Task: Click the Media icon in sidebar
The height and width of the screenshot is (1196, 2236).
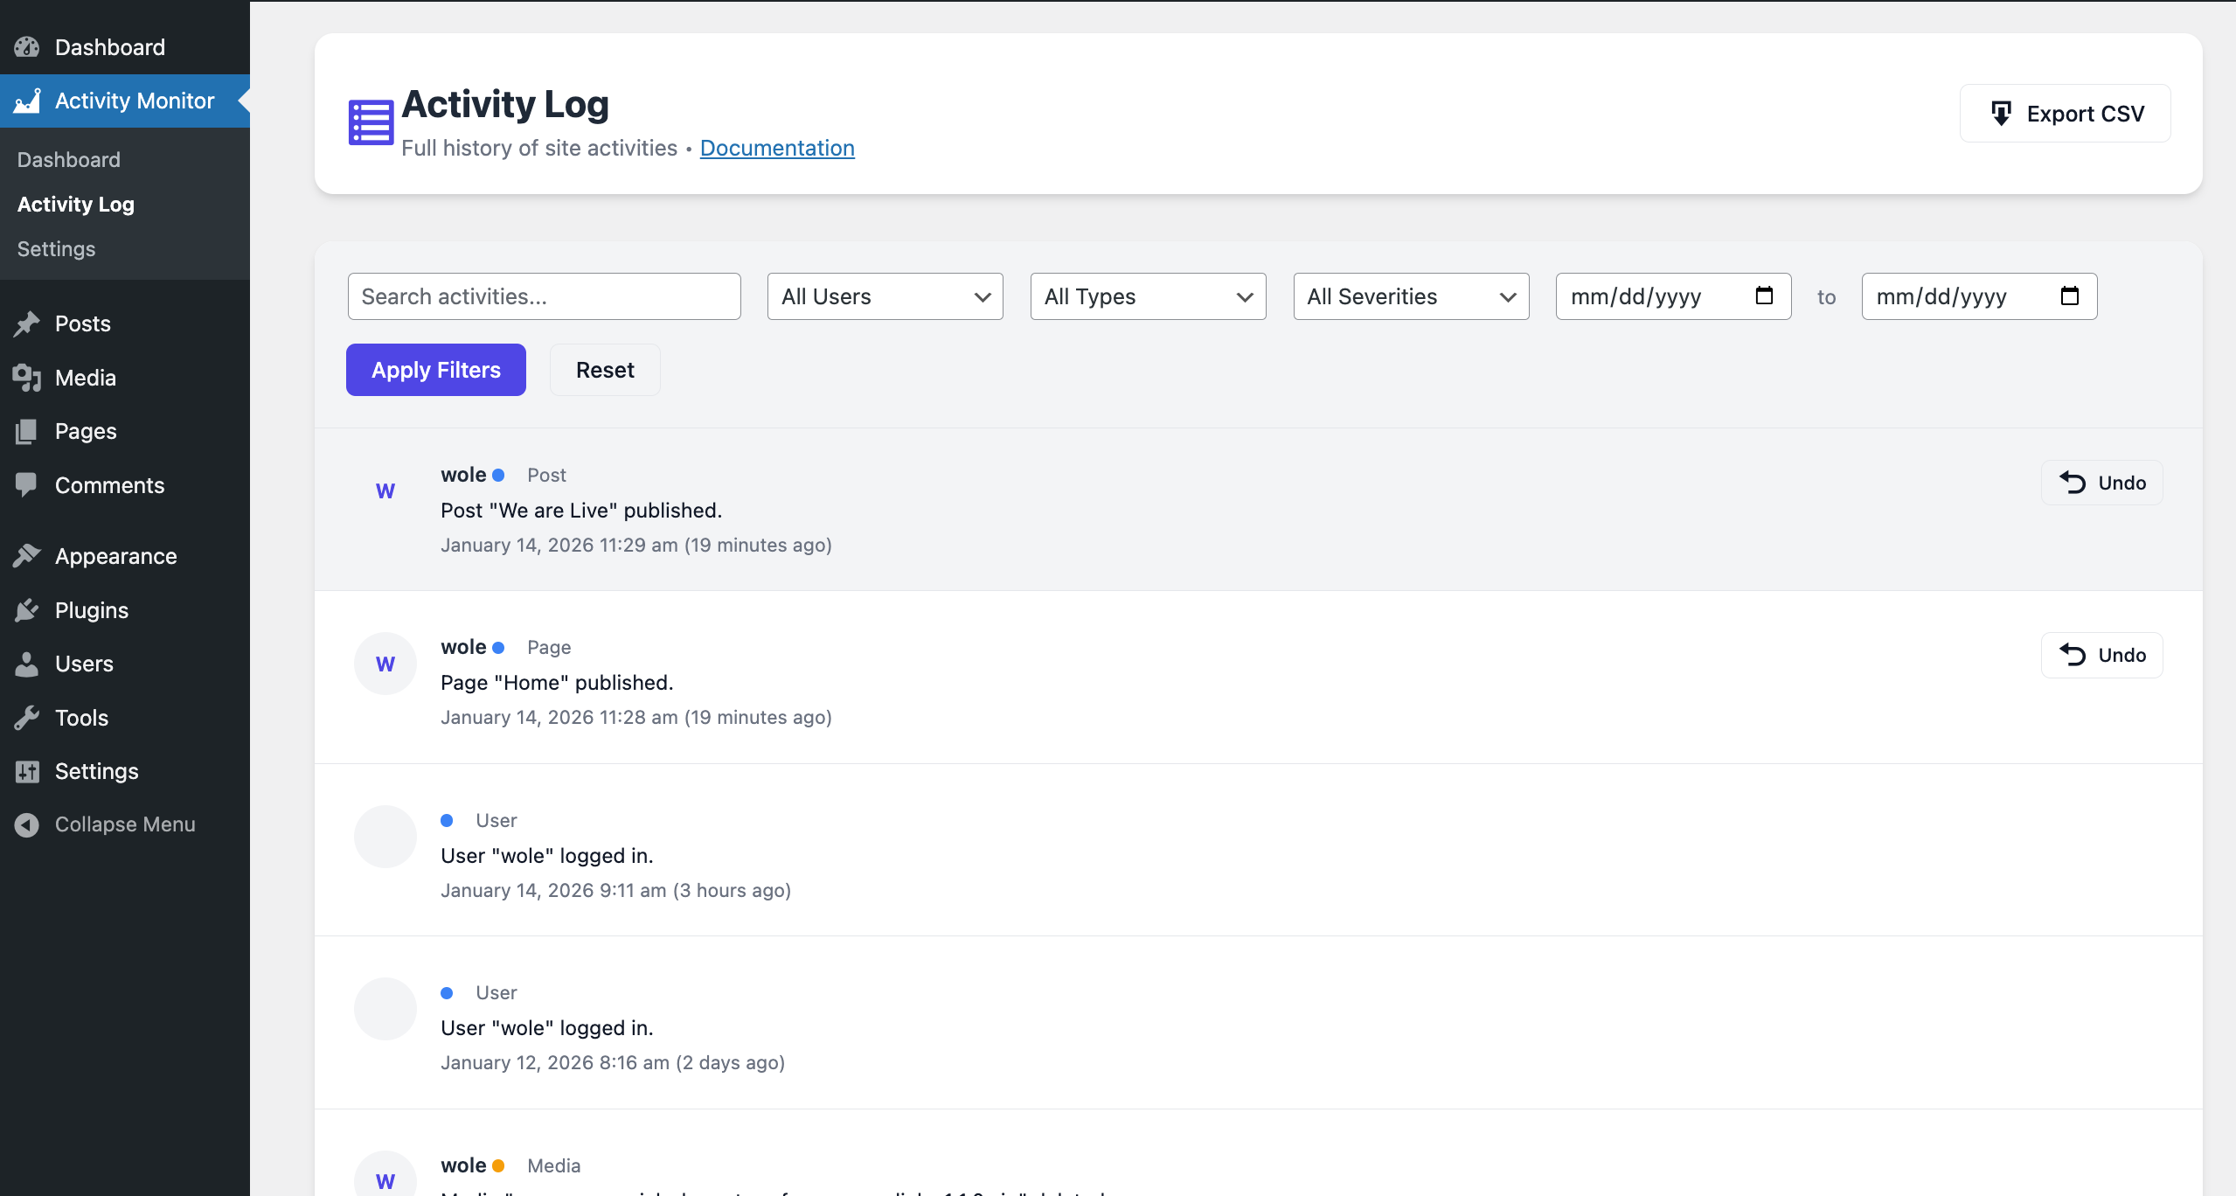Action: (27, 378)
